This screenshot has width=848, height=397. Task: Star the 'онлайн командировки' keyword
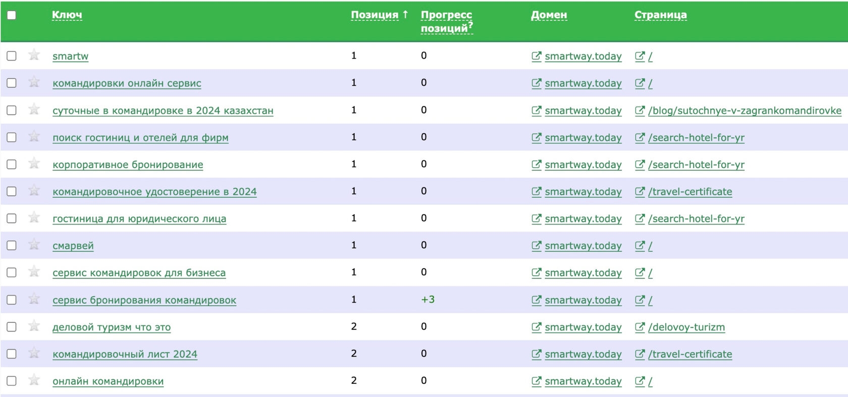coord(34,380)
